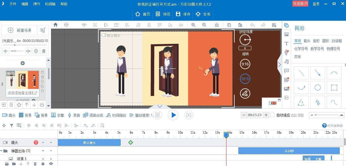Select the straight line shape
This screenshot has width=346, height=166.
coord(301,73)
